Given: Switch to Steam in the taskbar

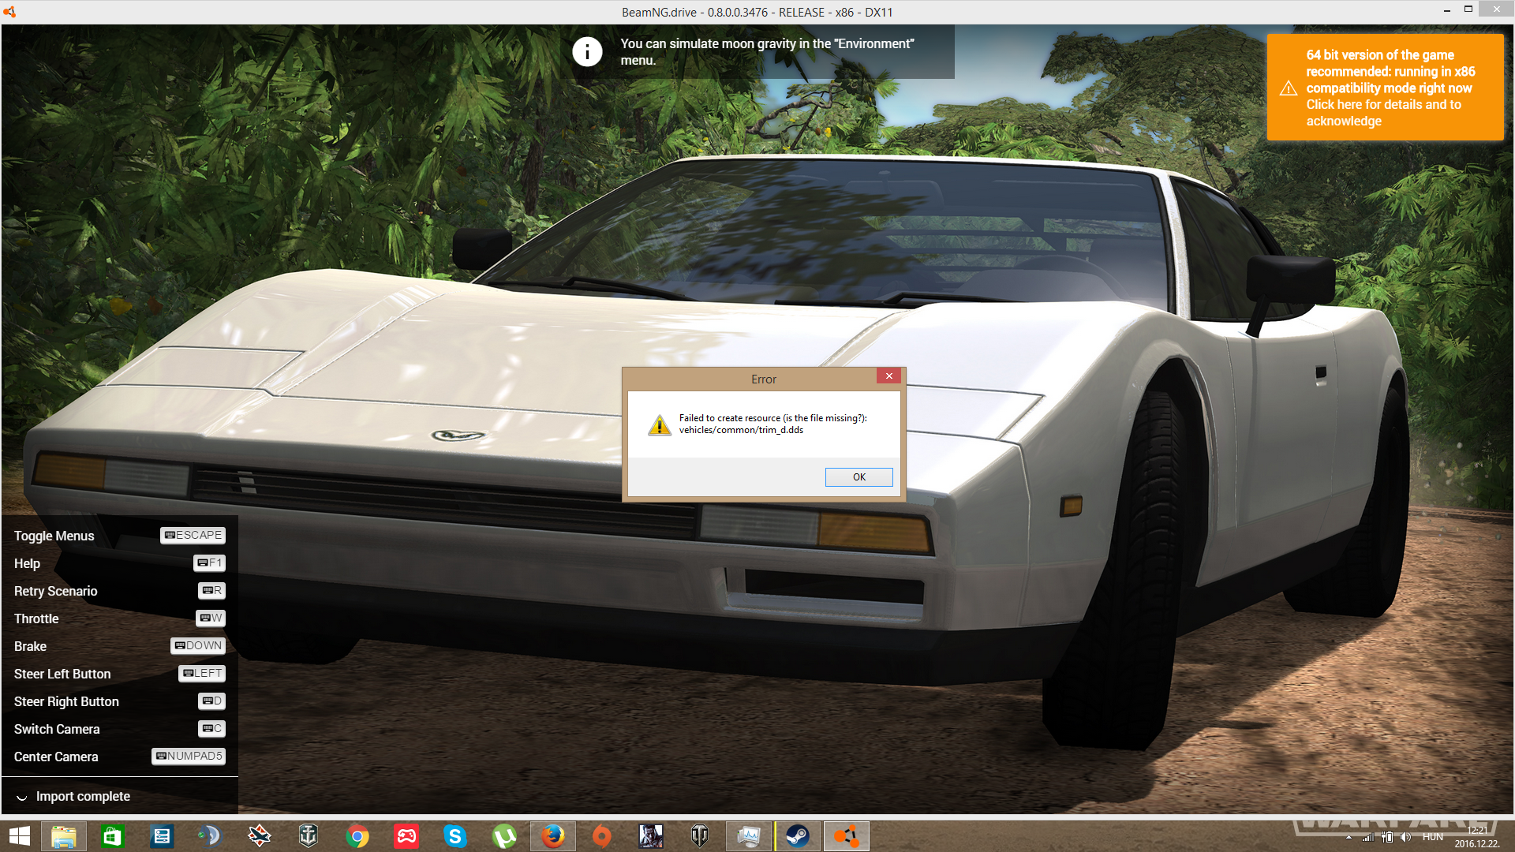Looking at the screenshot, I should tap(798, 836).
